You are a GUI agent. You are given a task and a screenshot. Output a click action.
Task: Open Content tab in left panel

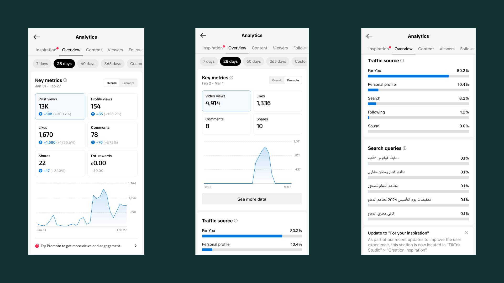pos(94,50)
